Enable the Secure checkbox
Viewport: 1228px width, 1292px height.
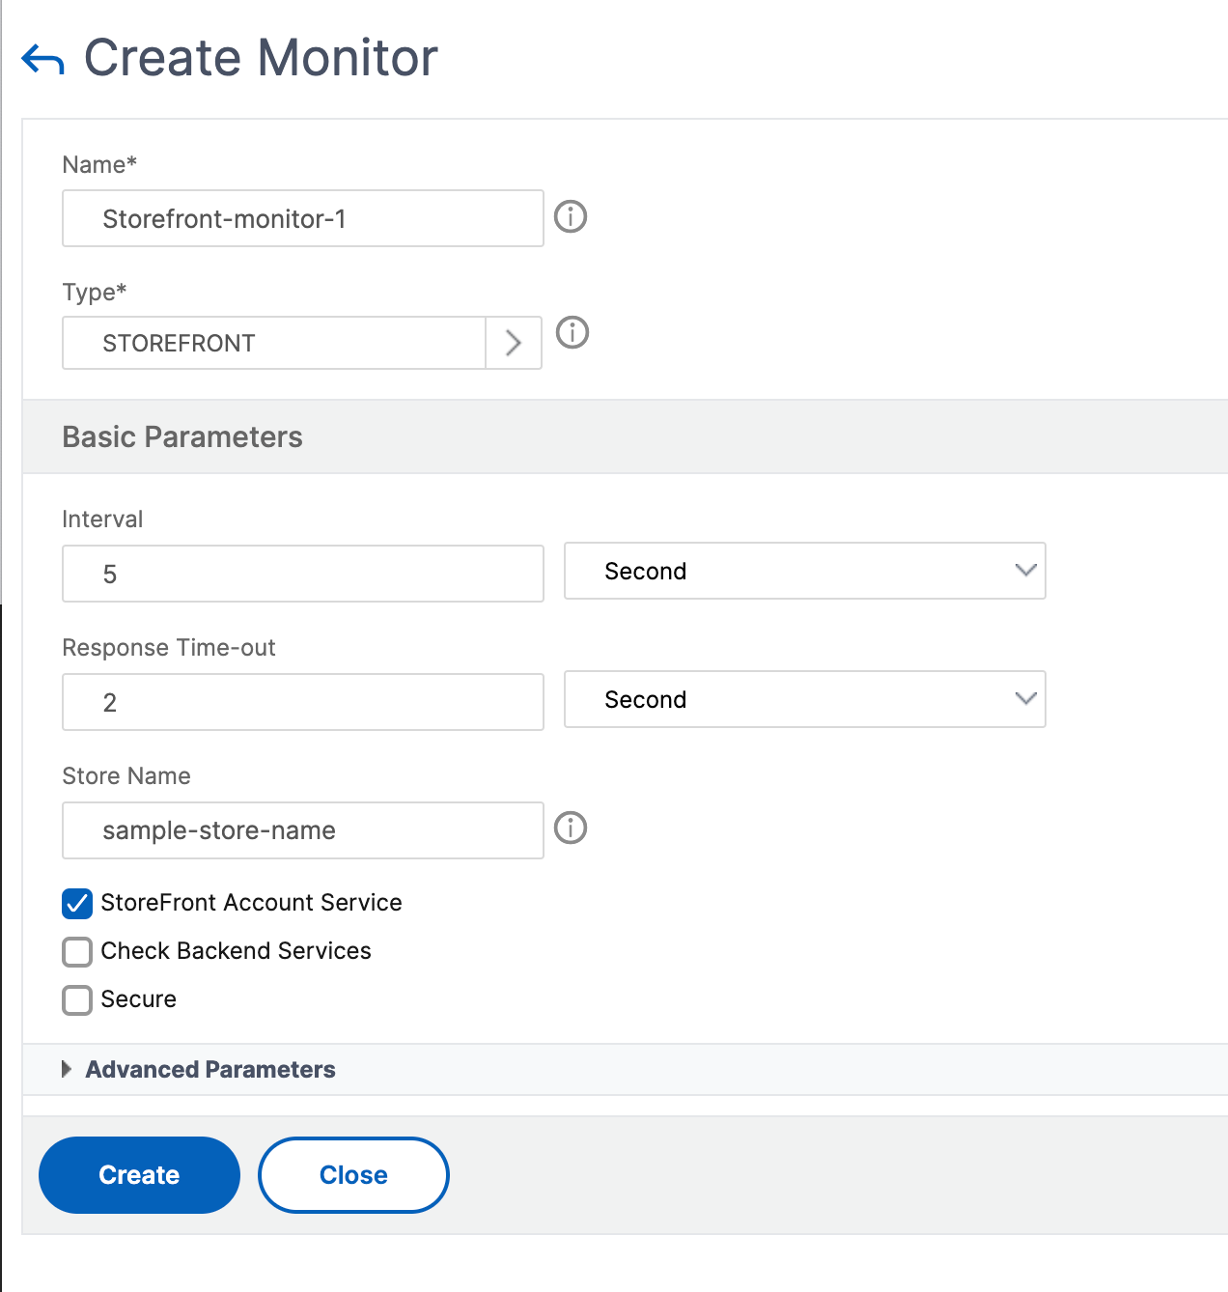[x=77, y=1000]
